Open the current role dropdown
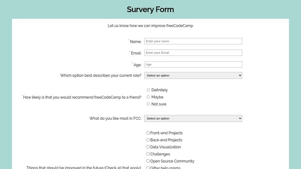 [x=193, y=75]
